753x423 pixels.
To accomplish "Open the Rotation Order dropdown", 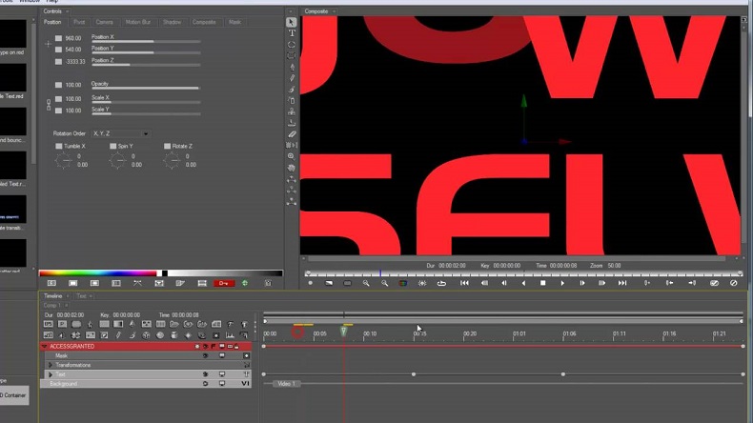I will (x=120, y=133).
